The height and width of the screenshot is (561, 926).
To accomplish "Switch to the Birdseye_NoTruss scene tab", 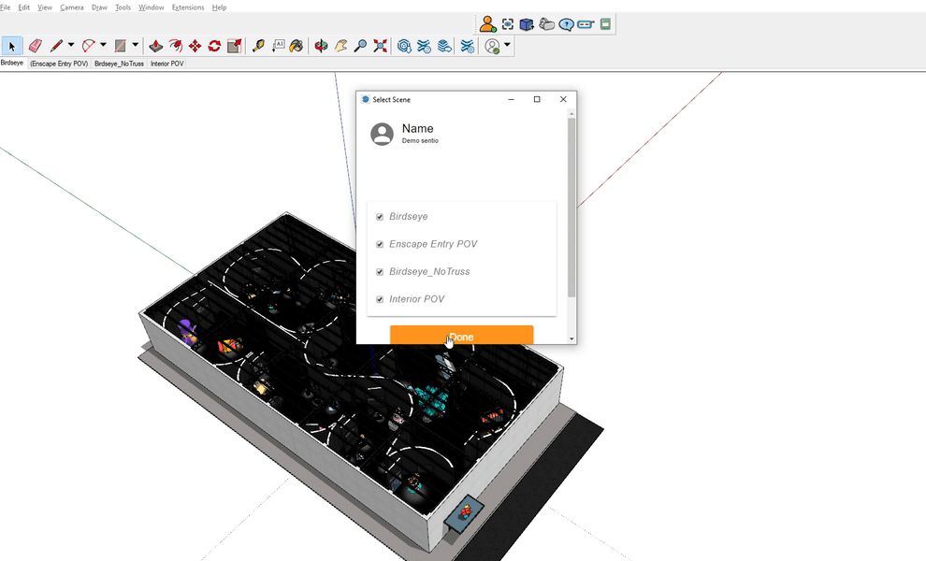I will (119, 64).
